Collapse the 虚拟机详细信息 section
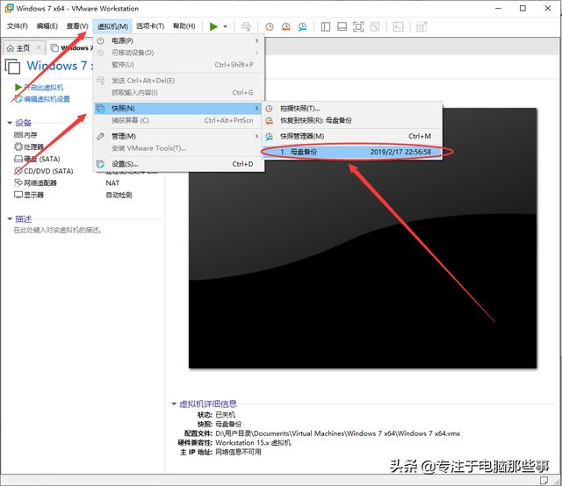 point(174,404)
